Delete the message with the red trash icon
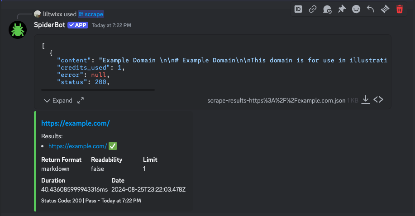 [399, 9]
